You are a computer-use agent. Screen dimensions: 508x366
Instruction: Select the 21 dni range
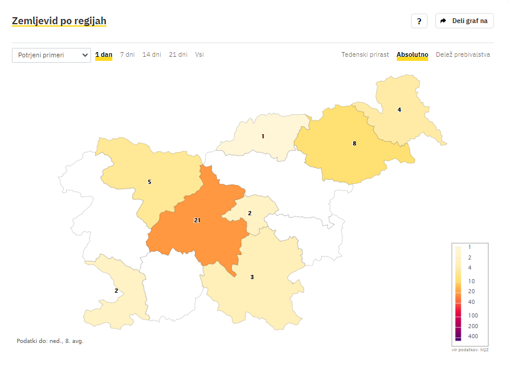click(x=178, y=55)
